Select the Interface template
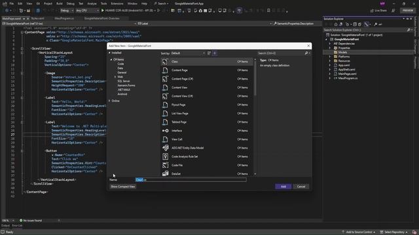This screenshot has height=235, width=419. [x=207, y=131]
